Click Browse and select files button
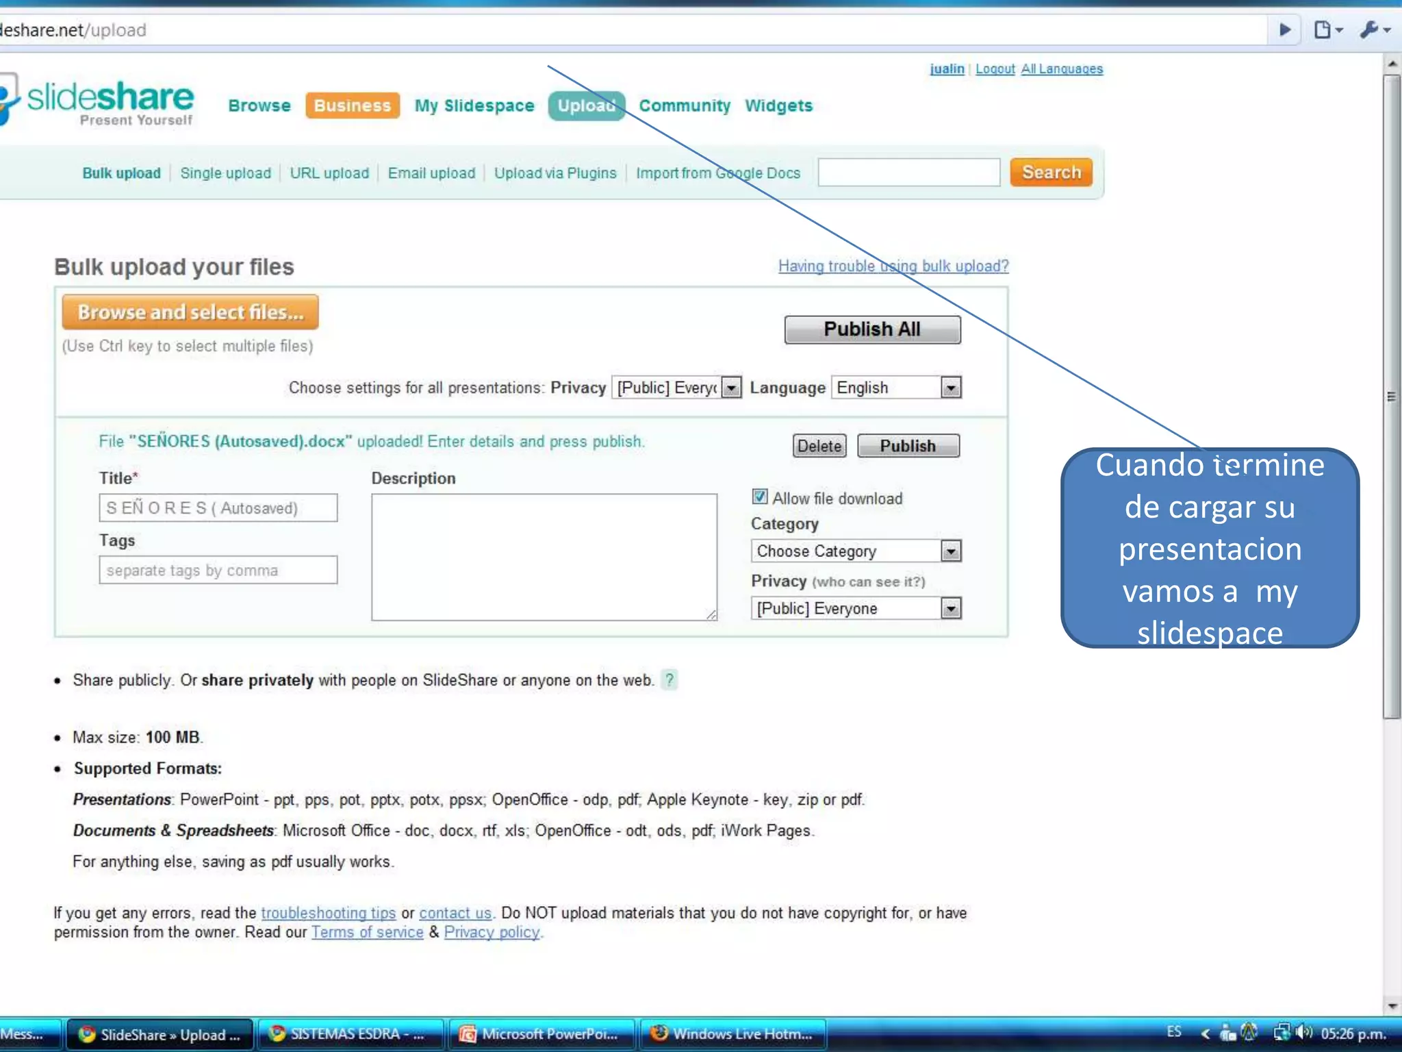Viewport: 1402px width, 1052px height. (x=190, y=312)
